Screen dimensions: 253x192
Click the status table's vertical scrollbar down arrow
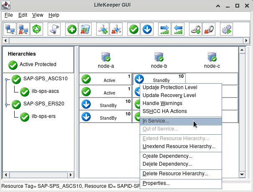pyautogui.click(x=241, y=174)
